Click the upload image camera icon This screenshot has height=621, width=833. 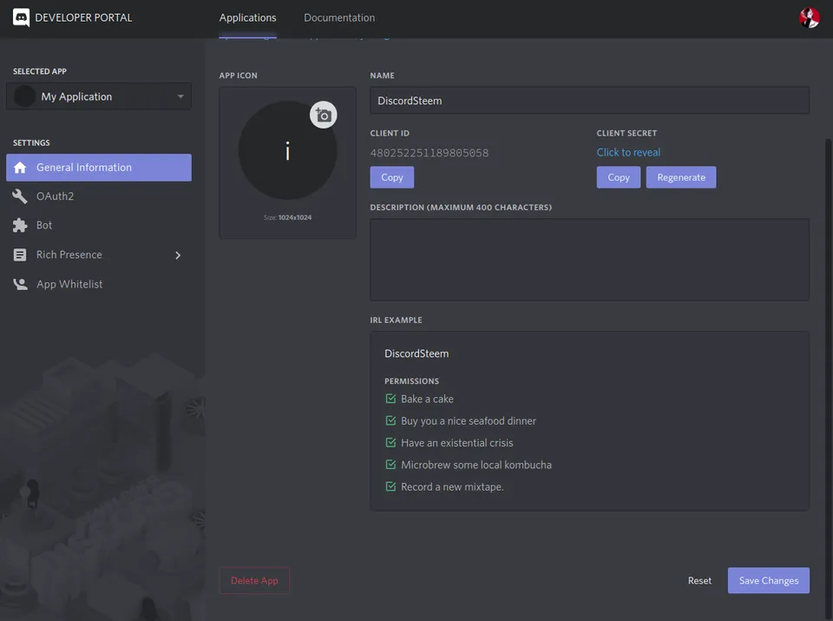point(324,115)
